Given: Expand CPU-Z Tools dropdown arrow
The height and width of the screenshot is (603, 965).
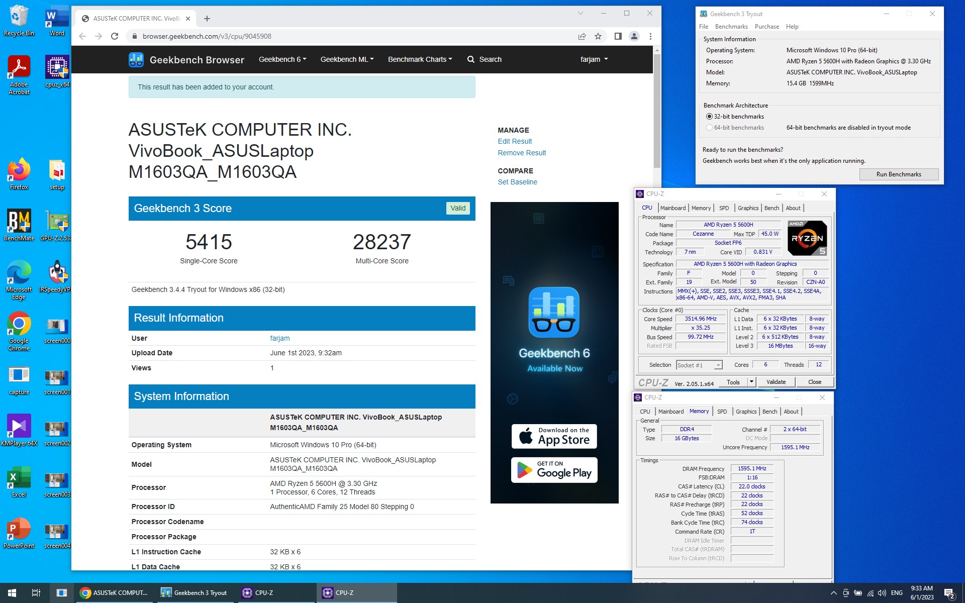Looking at the screenshot, I should click(751, 382).
